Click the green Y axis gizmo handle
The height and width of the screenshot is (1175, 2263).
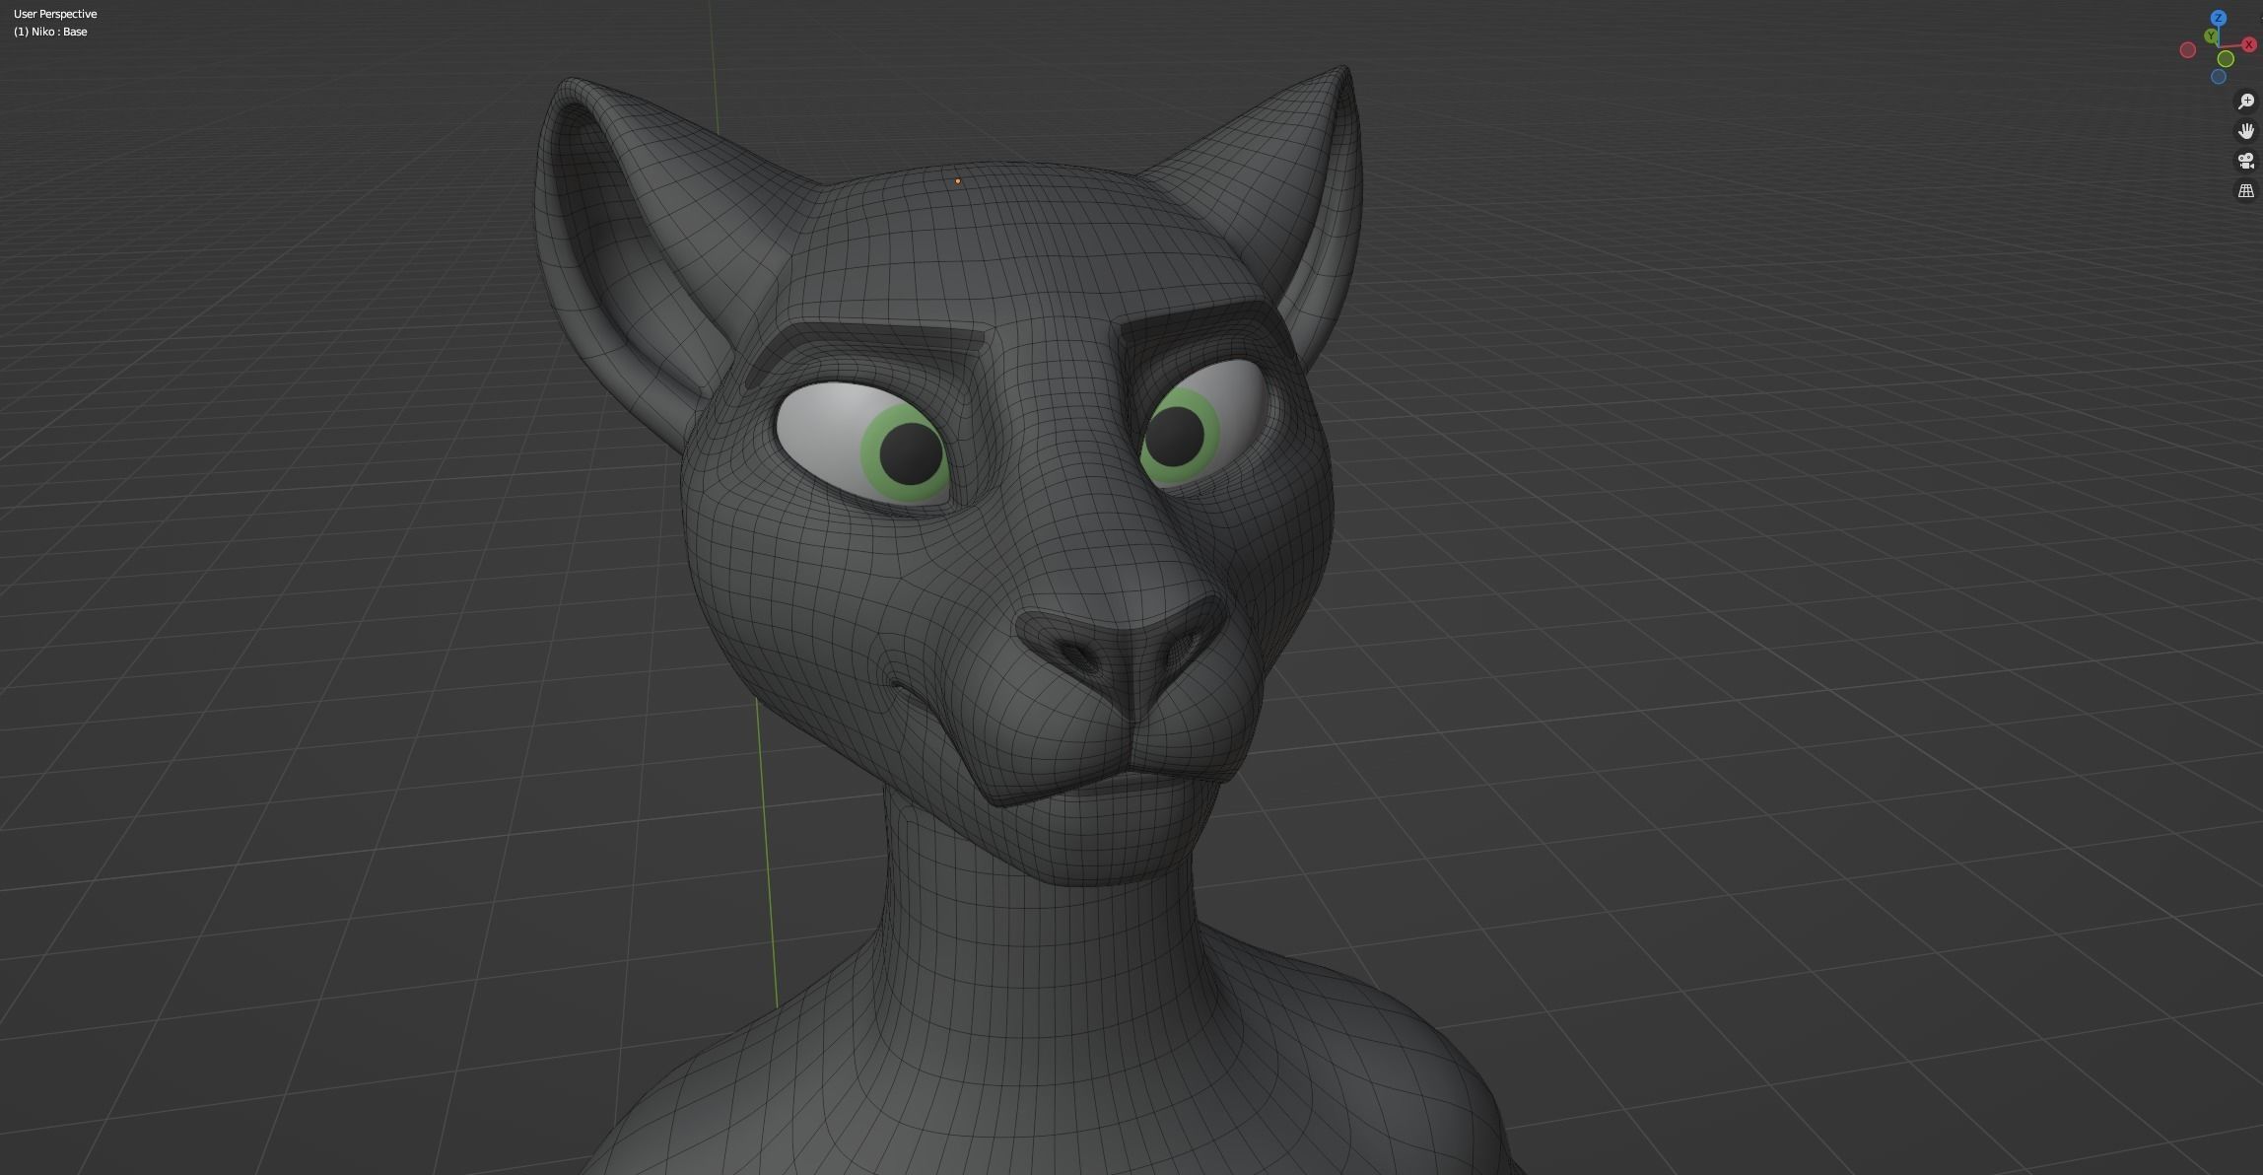2211,35
